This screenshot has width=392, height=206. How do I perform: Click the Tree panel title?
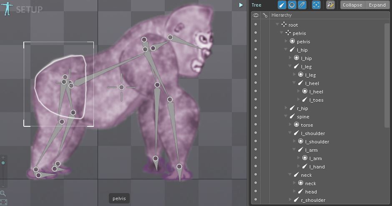click(x=256, y=5)
